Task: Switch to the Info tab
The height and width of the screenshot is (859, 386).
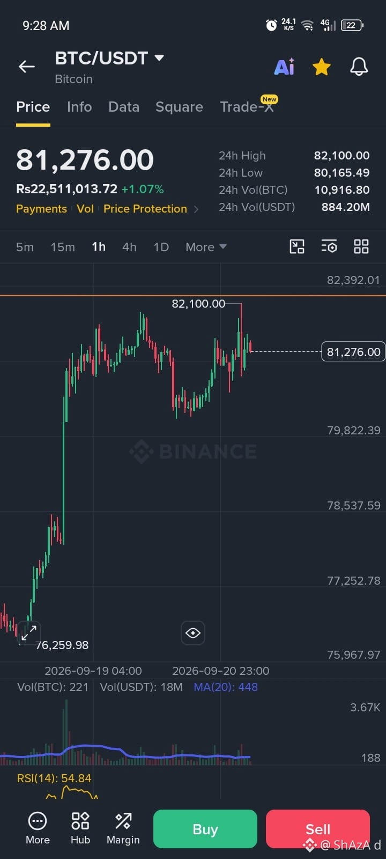Action: 79,107
